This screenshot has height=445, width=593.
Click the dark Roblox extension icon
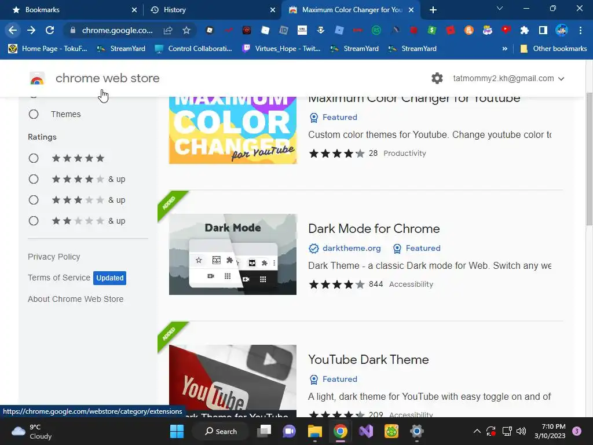click(210, 30)
